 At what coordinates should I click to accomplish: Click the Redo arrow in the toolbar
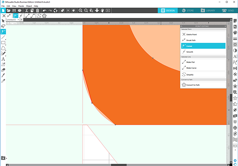point(50,11)
